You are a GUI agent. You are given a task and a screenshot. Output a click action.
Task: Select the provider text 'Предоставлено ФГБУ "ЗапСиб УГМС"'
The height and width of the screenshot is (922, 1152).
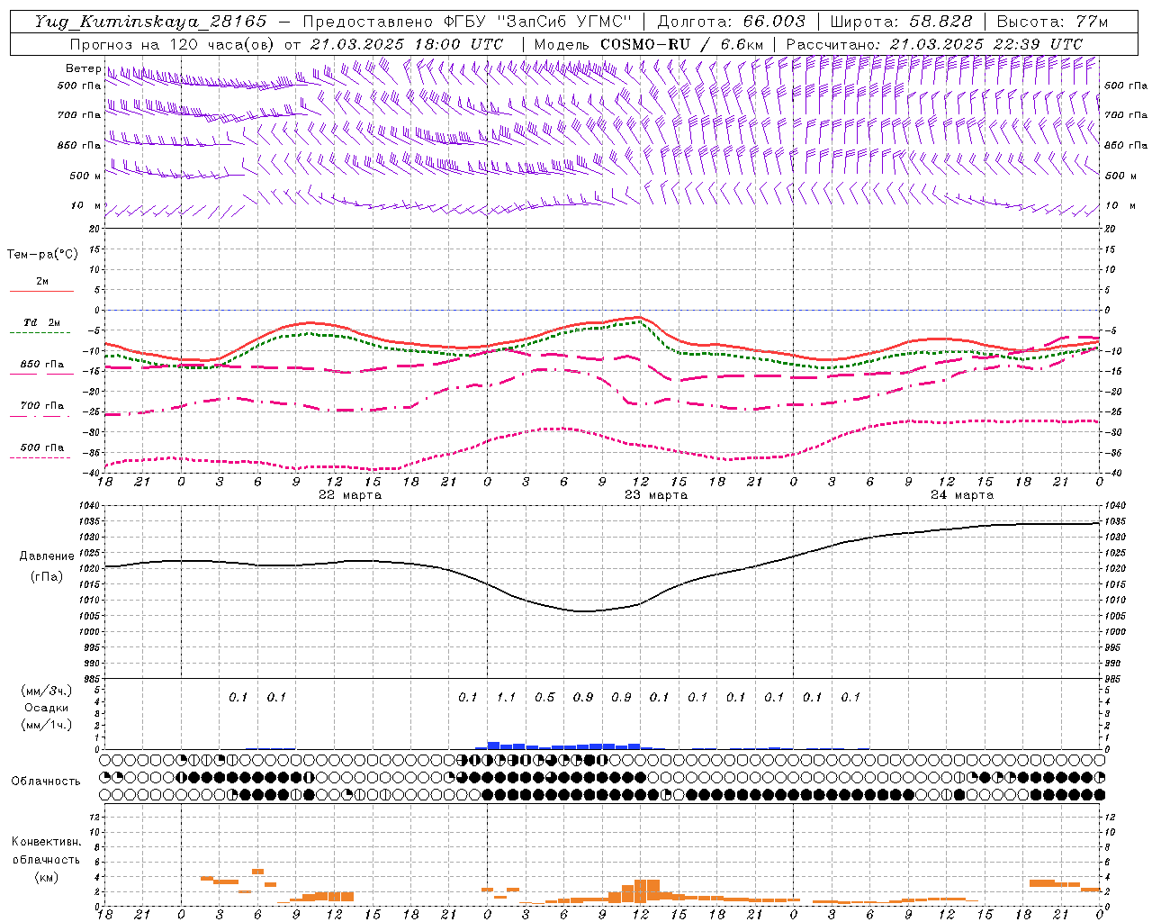coord(468,22)
